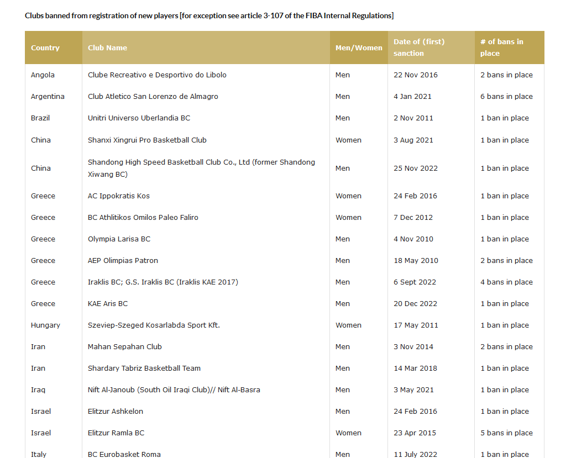Screen dimensions: 571x458
Task: Click the 2 Nov 2011 sanction date
Action: (x=413, y=118)
